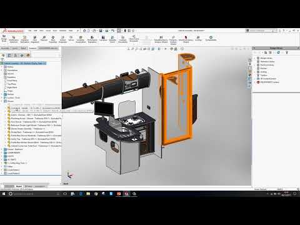This screenshot has height=225, width=300.
Task: Run Check Active Document
Action: pyautogui.click(x=134, y=38)
